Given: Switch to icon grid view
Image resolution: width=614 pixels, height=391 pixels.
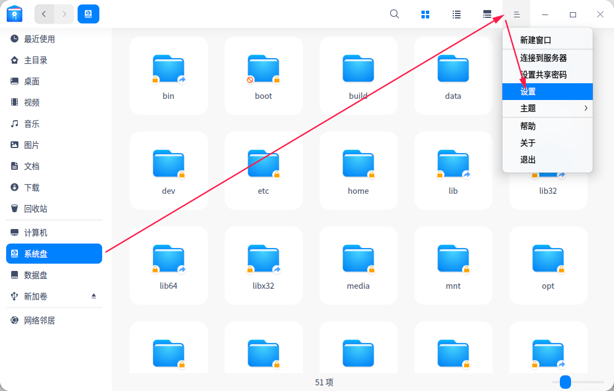Looking at the screenshot, I should coord(425,15).
